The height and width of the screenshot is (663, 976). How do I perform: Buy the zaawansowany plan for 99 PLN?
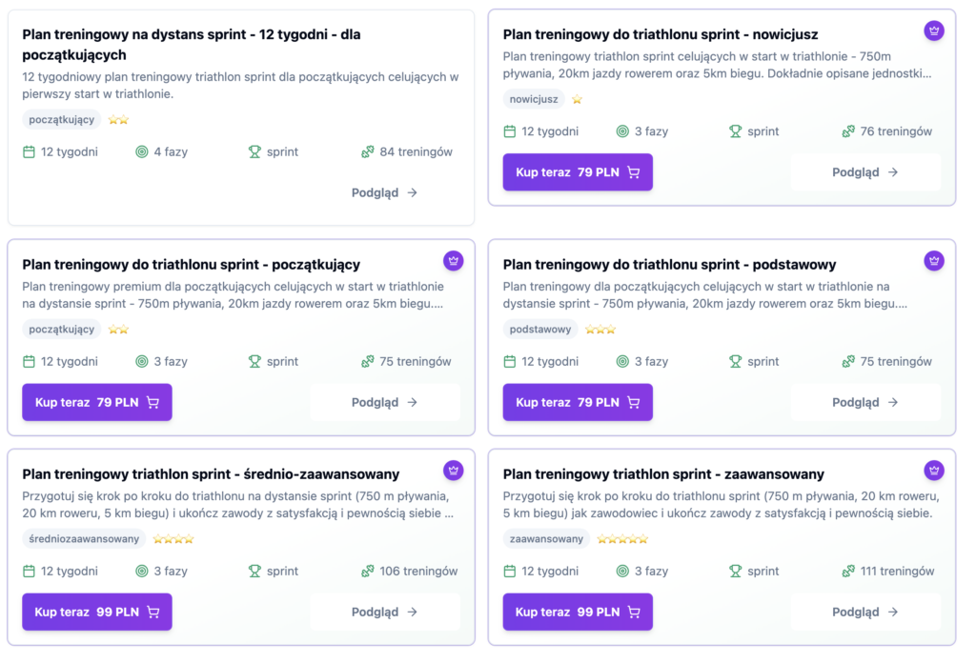click(578, 612)
